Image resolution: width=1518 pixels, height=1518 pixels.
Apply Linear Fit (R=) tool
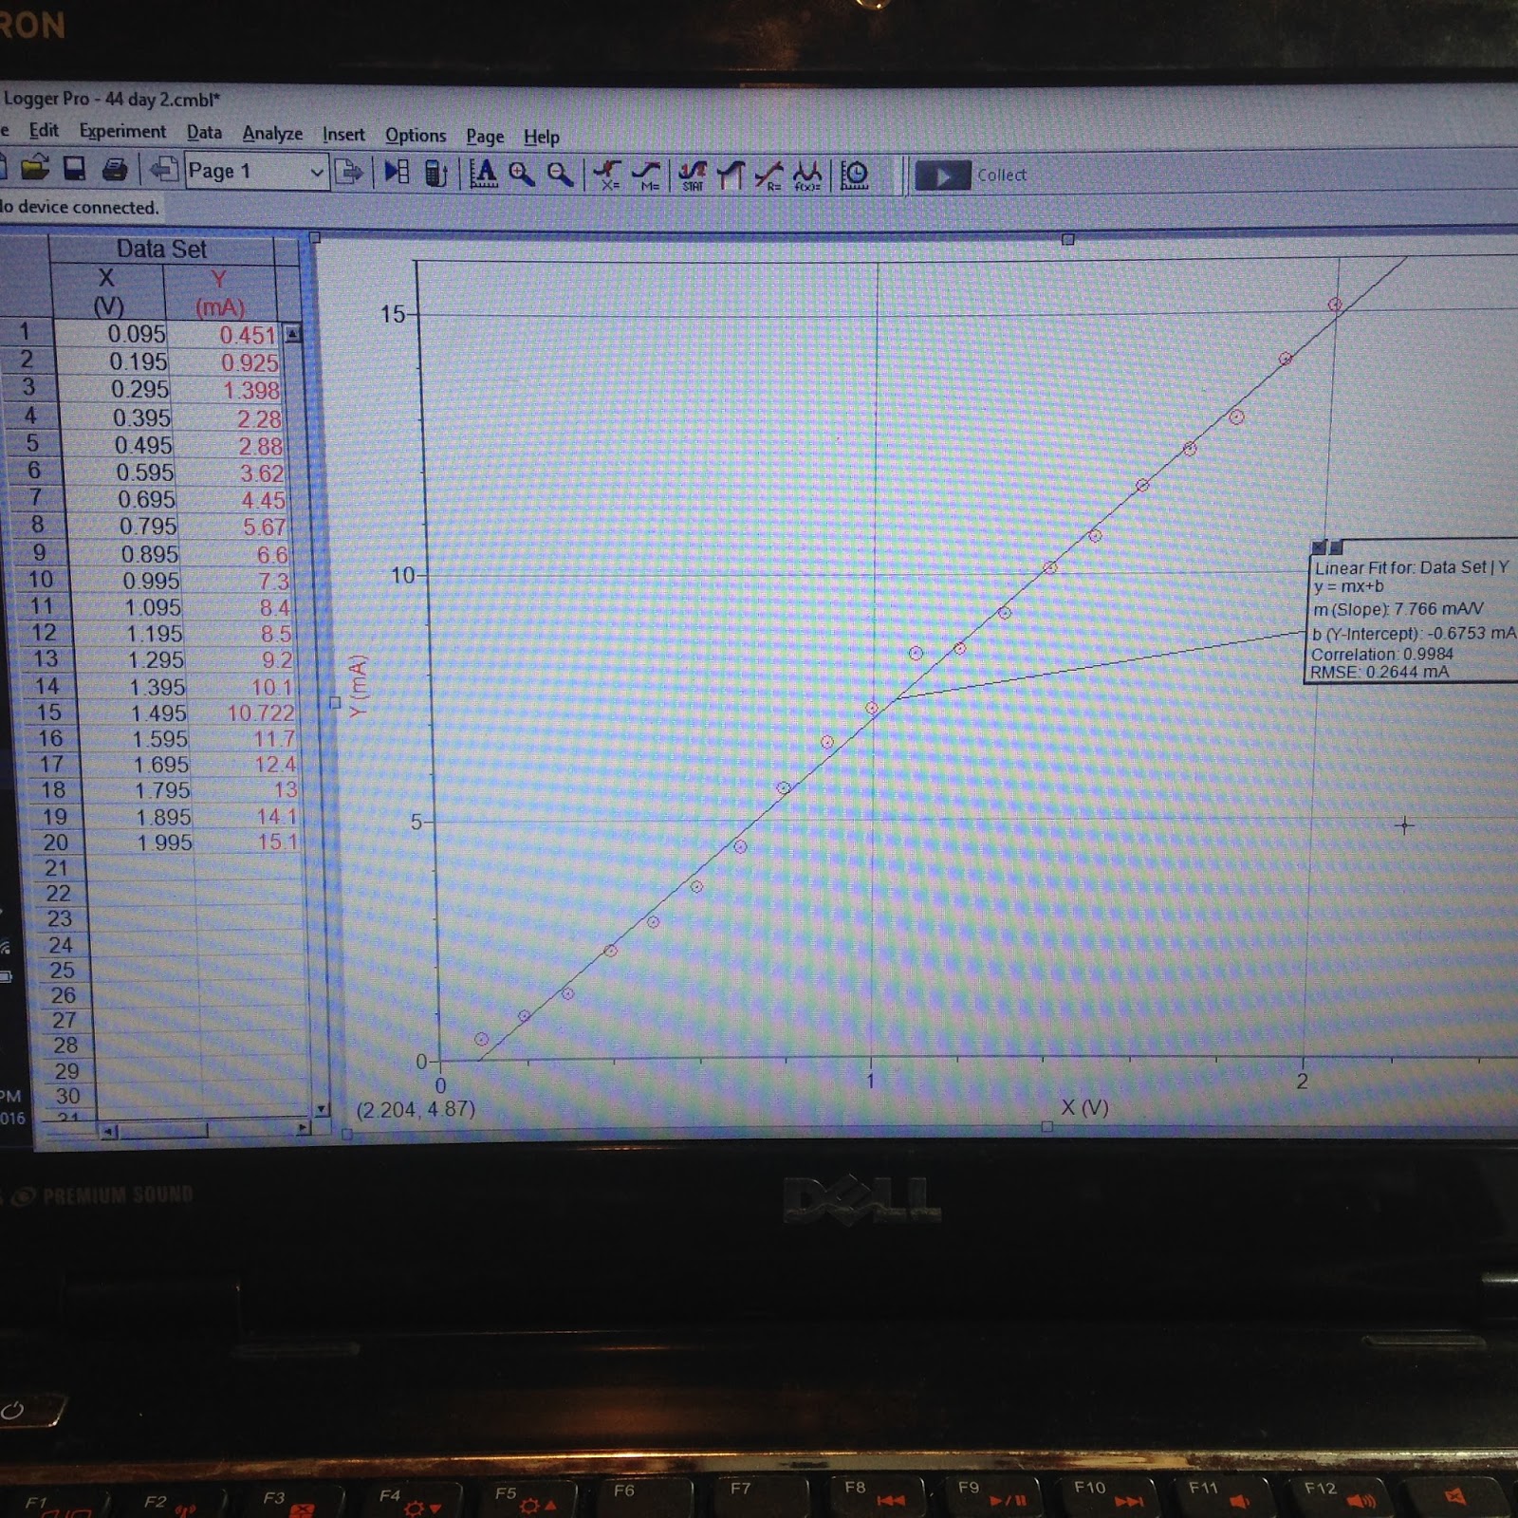[x=769, y=176]
